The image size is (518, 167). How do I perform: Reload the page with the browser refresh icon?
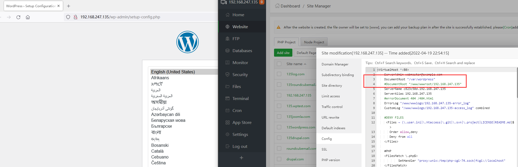pyautogui.click(x=18, y=17)
